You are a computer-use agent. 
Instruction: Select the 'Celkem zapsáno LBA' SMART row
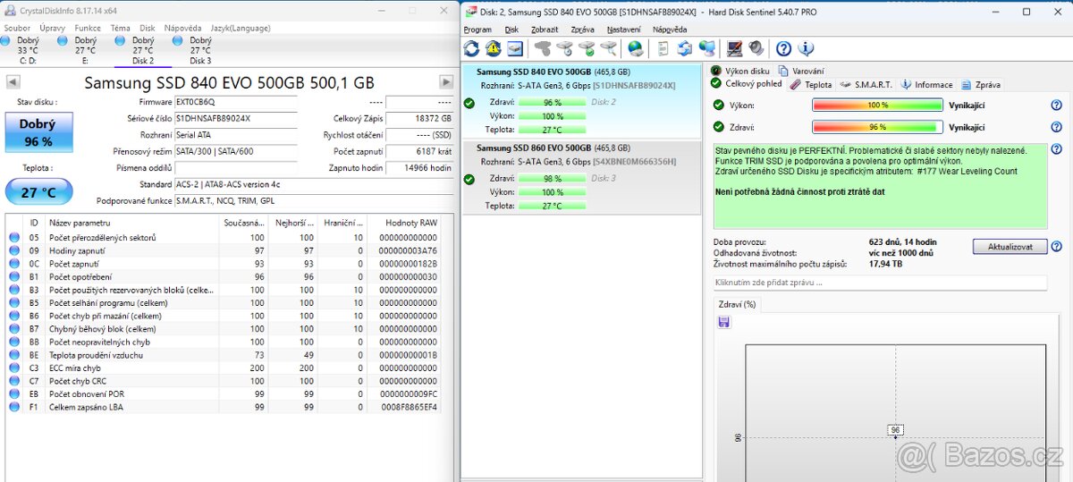coord(224,406)
